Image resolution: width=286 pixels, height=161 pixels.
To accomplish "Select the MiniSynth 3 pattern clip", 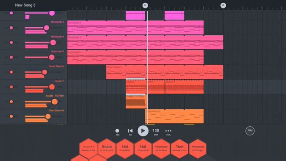I will (x=135, y=28).
